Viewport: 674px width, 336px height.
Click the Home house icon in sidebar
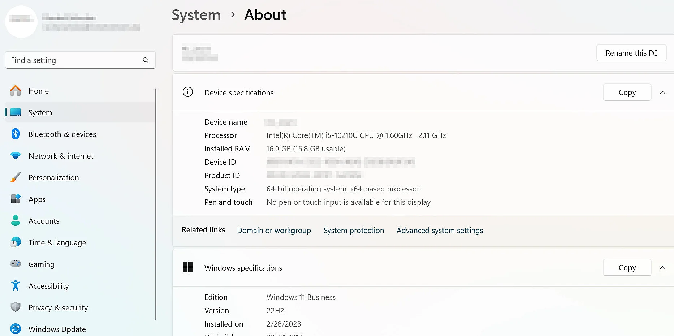tap(16, 91)
